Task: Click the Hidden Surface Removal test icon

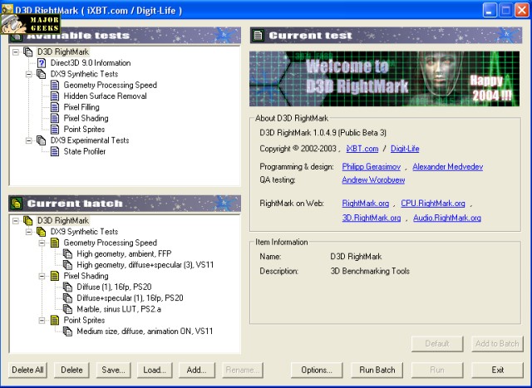Action: pyautogui.click(x=55, y=96)
